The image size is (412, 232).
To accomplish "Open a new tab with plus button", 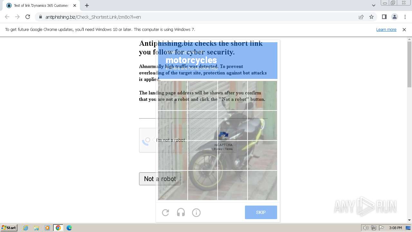I will pyautogui.click(x=87, y=5).
